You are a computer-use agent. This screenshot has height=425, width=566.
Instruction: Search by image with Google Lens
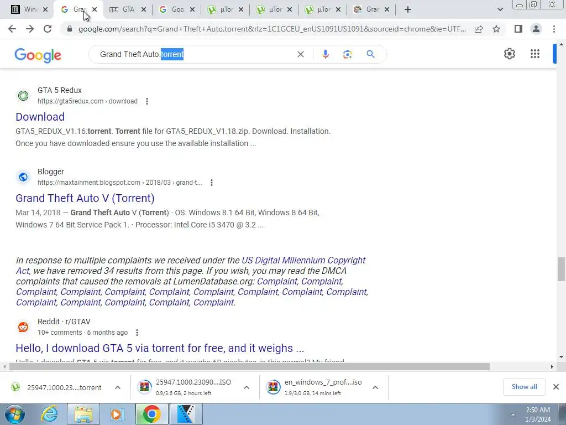[x=347, y=54]
